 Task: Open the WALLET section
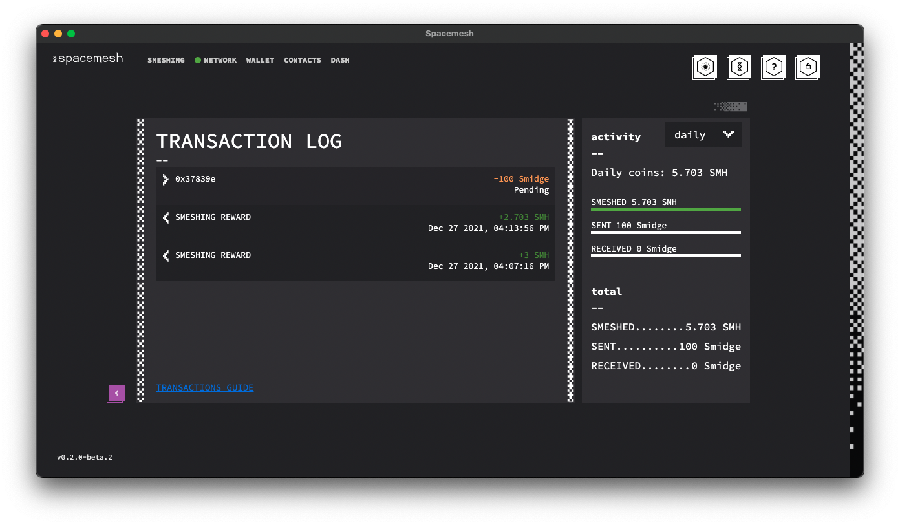click(x=261, y=60)
